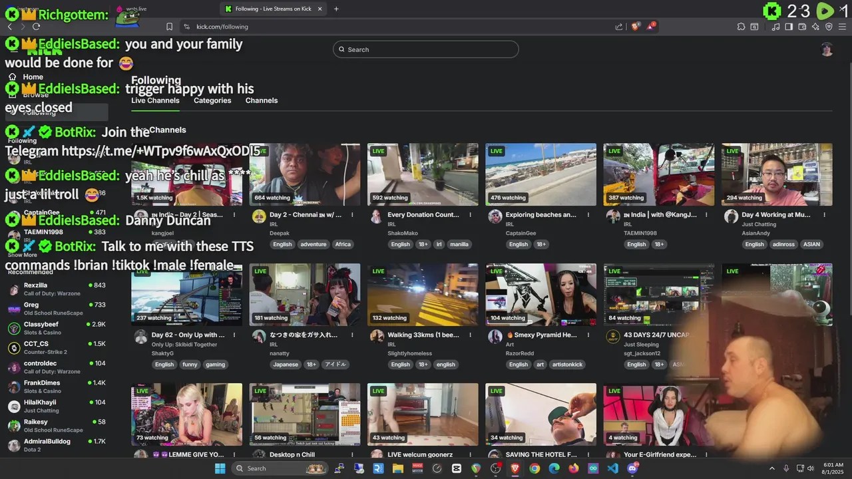Image resolution: width=852 pixels, height=479 pixels.
Task: Open the browser hamburger menu
Action: pos(842,27)
